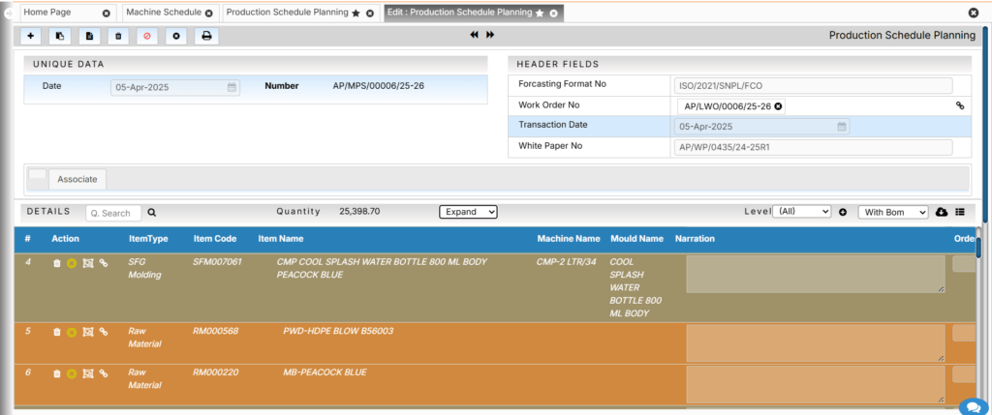Screen dimensions: 992x415
Task: Click blank tab left of Associate
Action: click(x=38, y=174)
